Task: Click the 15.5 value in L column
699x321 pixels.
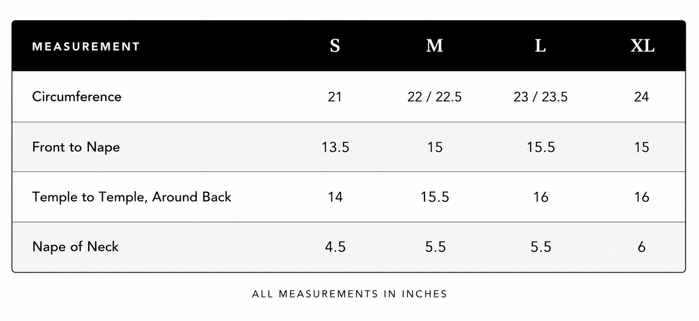Action: click(x=541, y=147)
